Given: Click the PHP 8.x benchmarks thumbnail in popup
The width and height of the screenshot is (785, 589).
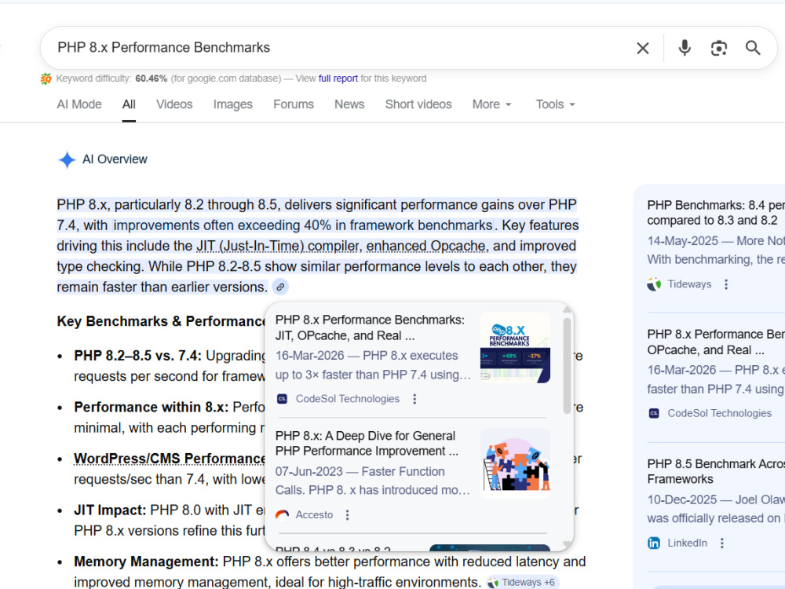Looking at the screenshot, I should [515, 348].
